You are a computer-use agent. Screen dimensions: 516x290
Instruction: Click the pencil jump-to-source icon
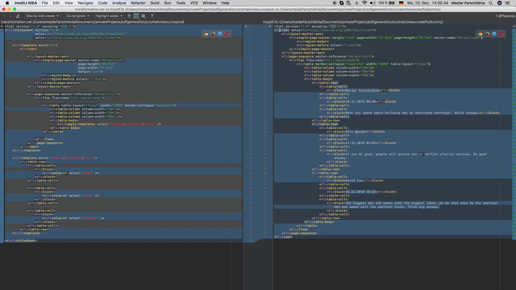[x=18, y=16]
